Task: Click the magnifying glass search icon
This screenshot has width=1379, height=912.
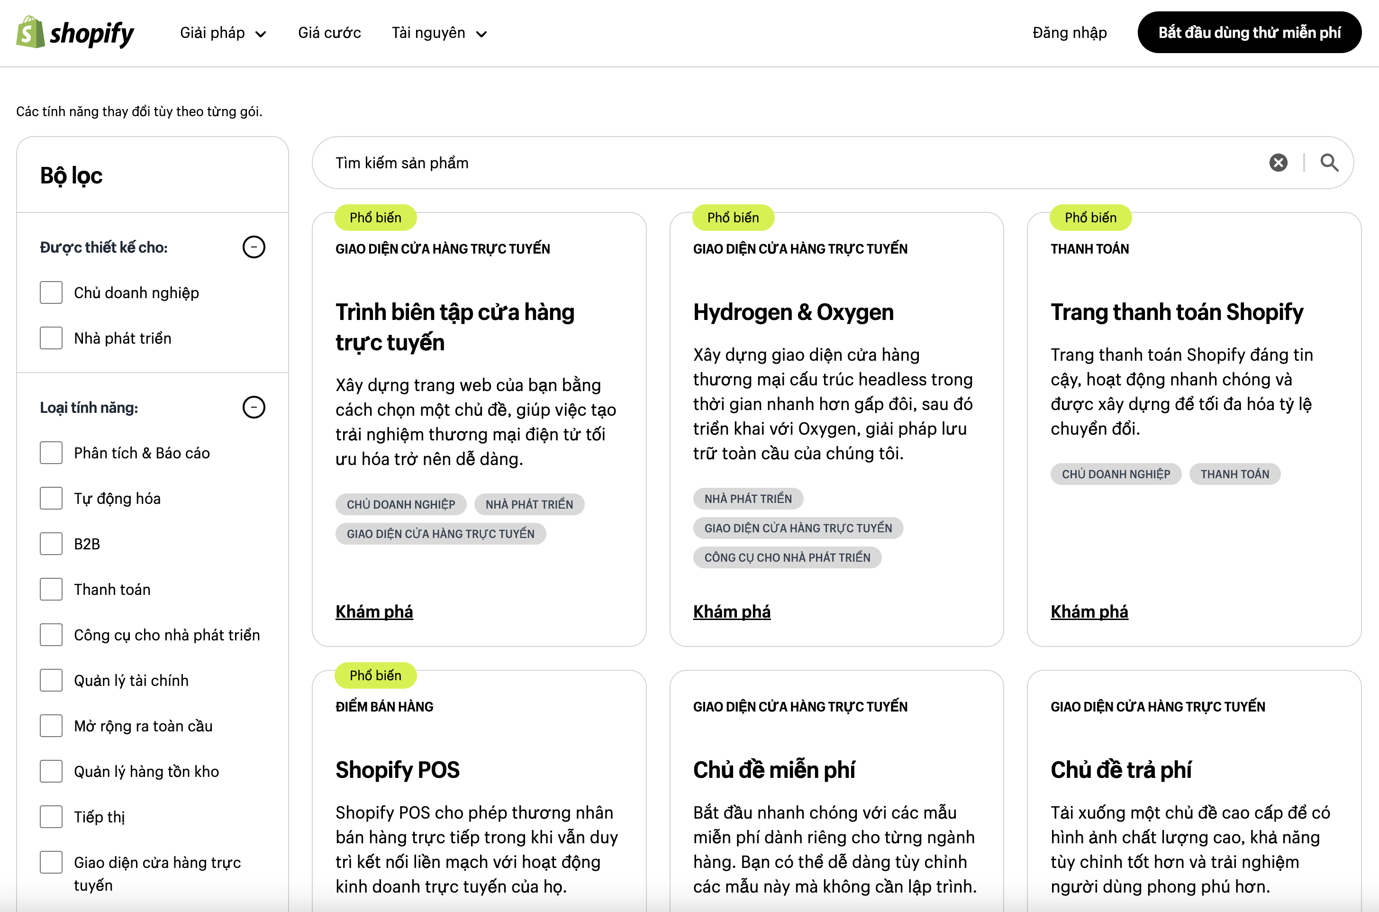Action: (1329, 163)
